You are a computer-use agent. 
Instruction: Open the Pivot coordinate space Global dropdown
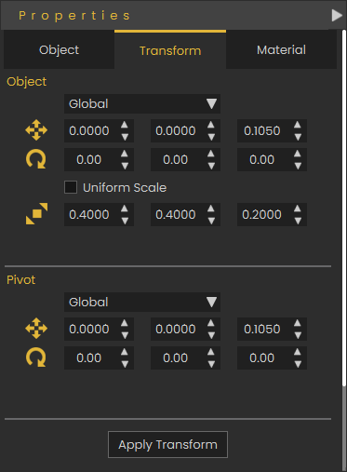(x=142, y=302)
